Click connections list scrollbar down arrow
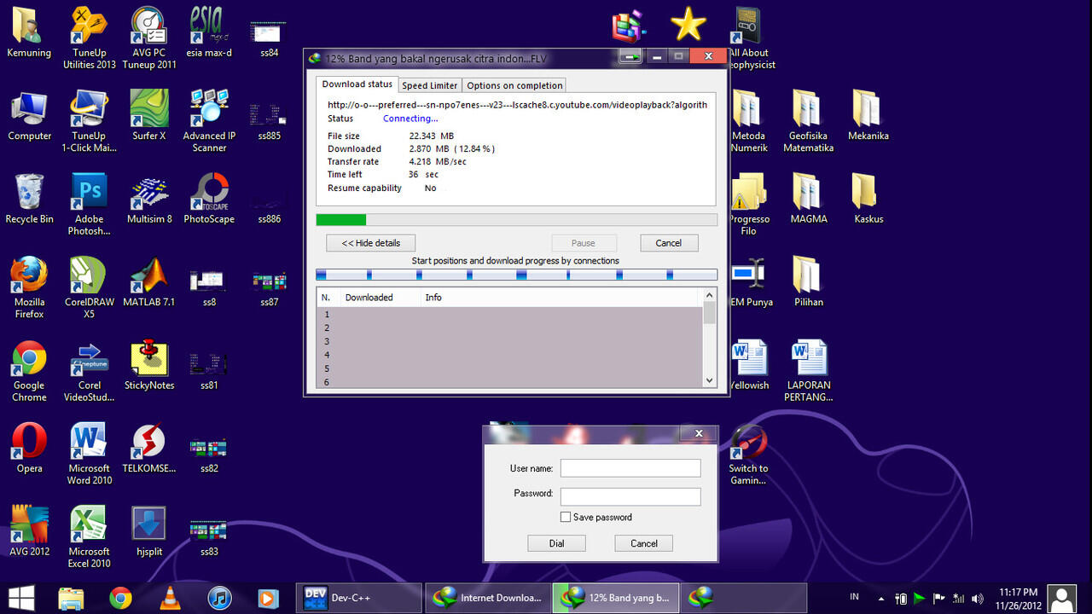This screenshot has height=614, width=1092. pyautogui.click(x=710, y=380)
